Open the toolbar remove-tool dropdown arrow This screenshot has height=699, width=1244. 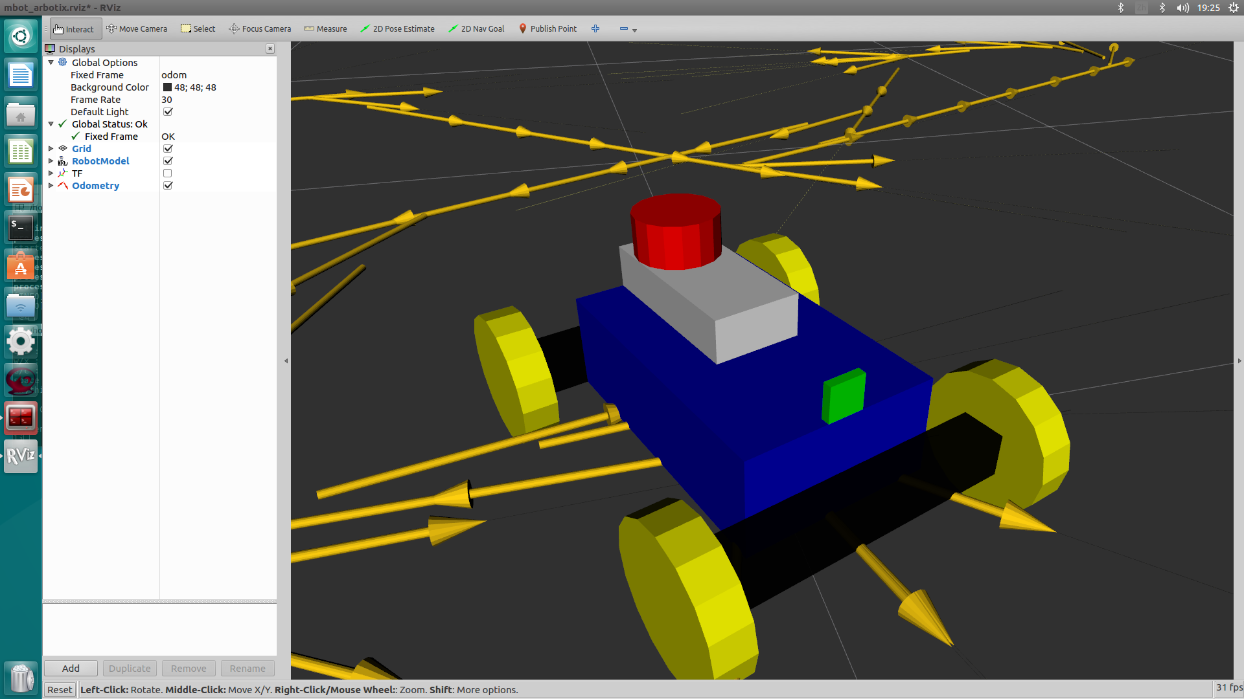pos(634,30)
